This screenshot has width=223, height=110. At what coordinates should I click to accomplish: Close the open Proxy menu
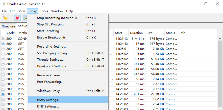click(33, 11)
